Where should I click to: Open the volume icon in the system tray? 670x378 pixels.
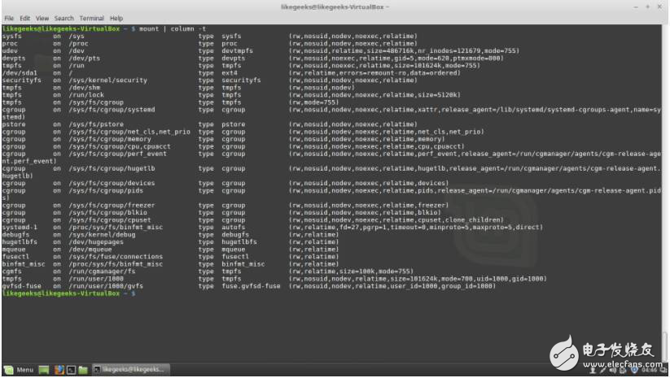click(x=613, y=371)
